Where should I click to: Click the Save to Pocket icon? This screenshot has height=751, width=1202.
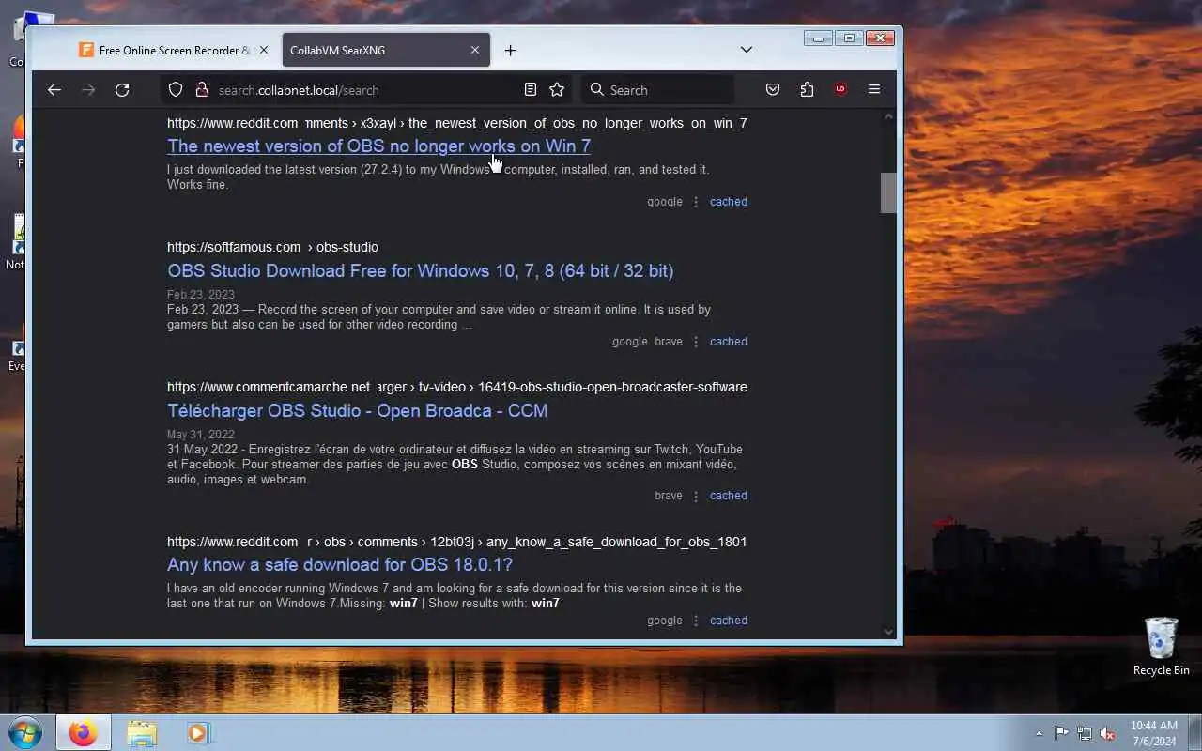[773, 90]
